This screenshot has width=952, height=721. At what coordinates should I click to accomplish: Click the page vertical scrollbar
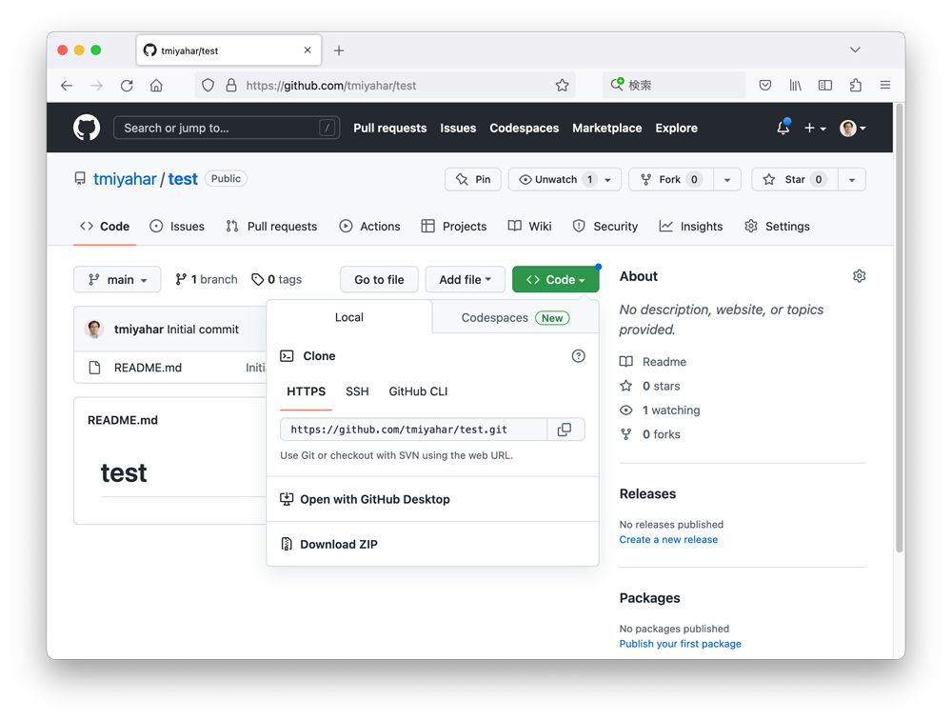(x=900, y=328)
